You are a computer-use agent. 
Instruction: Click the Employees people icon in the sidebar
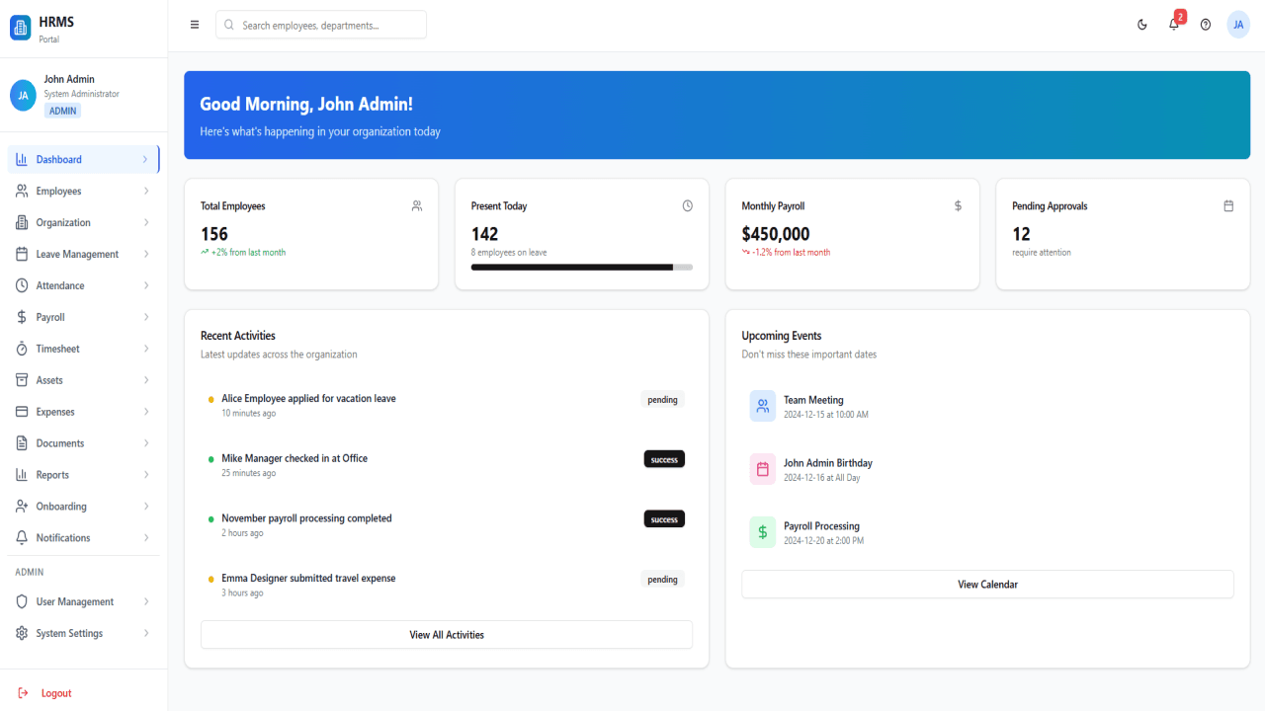coord(22,191)
